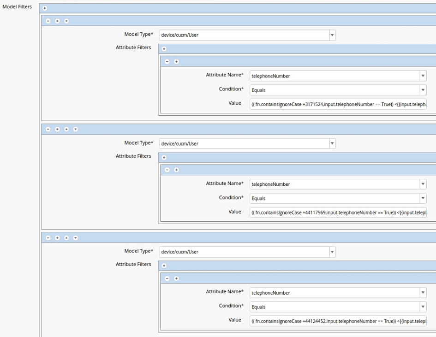This screenshot has width=436, height=337.
Task: Open the third Condition dropdown
Action: coord(423,306)
